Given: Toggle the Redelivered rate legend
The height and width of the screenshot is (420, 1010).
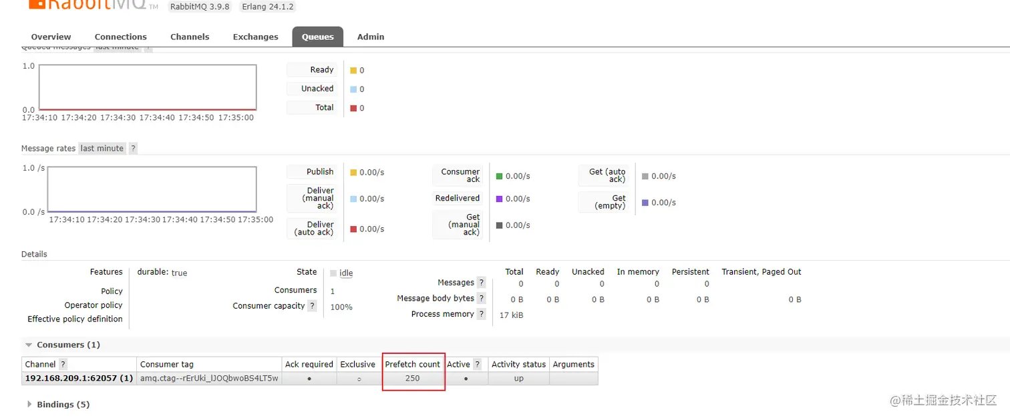Looking at the screenshot, I should pos(459,198).
